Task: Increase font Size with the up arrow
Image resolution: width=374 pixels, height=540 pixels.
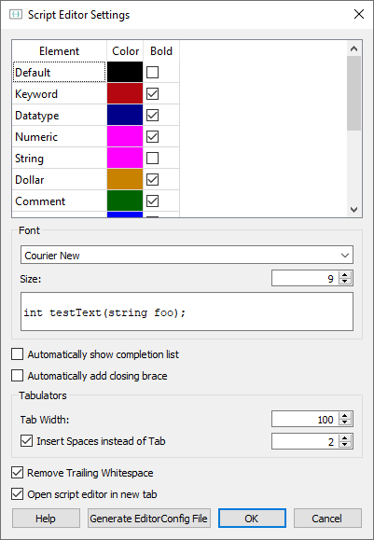Action: click(345, 274)
